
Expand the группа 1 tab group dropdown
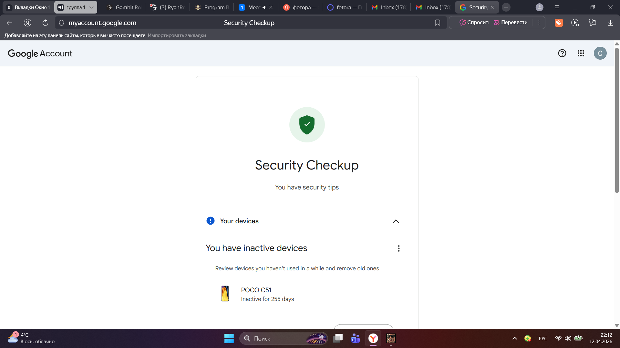click(91, 7)
